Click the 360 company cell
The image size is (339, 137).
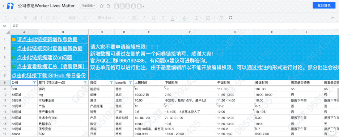coord(24,89)
